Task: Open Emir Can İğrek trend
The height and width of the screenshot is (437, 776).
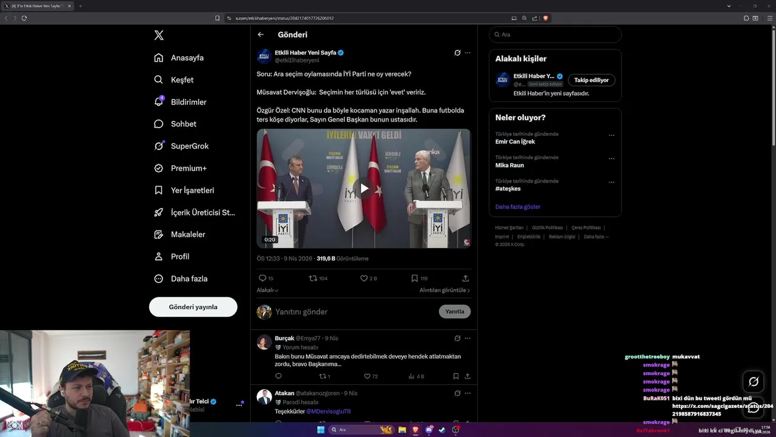Action: (515, 141)
